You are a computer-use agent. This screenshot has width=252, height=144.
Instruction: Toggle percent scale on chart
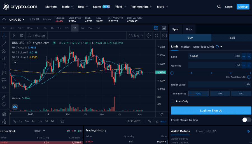click(x=150, y=121)
